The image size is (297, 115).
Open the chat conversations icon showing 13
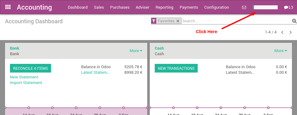(x=289, y=7)
